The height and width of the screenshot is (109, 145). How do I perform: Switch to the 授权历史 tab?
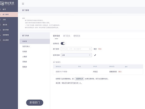tap(77, 36)
